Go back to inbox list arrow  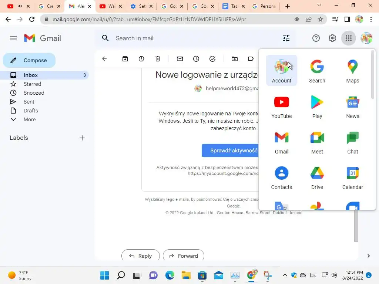point(104,59)
